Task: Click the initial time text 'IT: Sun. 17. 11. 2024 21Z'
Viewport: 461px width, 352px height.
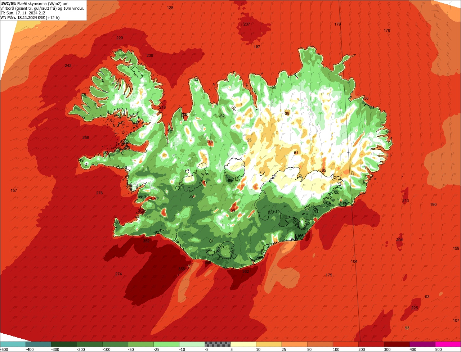Action: 23,13
